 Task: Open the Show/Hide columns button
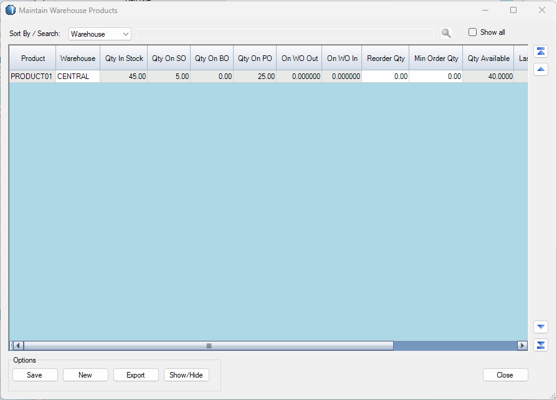tap(186, 375)
